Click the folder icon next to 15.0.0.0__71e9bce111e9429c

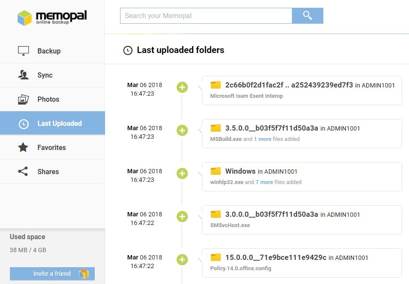click(x=216, y=257)
